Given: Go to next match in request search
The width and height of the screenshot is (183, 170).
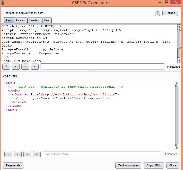Looking at the screenshot, I should [x=35, y=67].
